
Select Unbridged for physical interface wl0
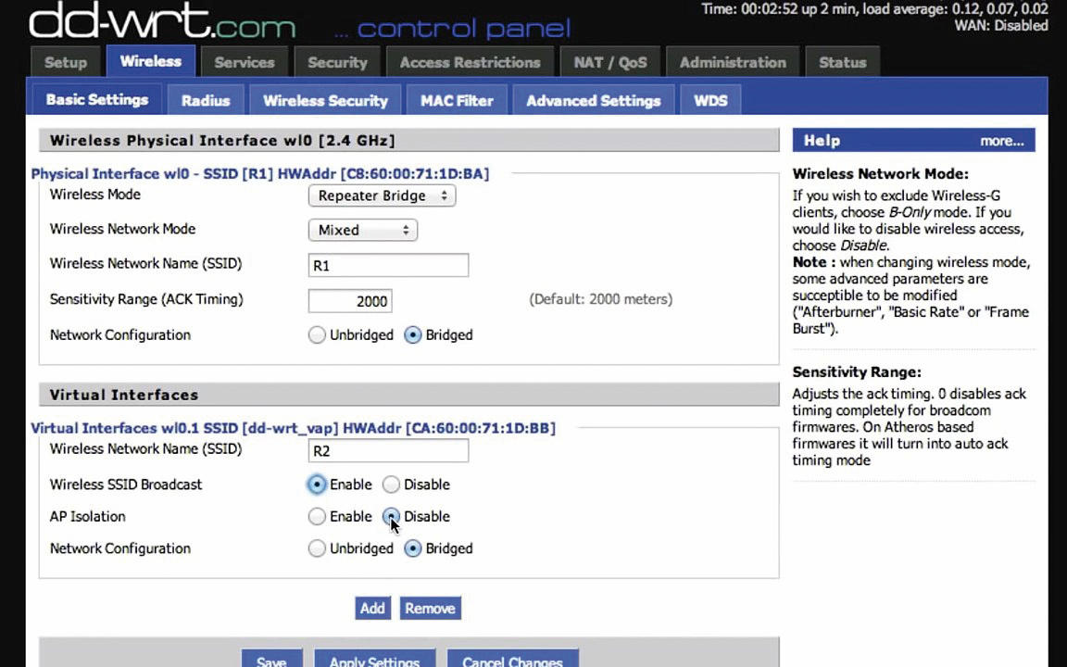coord(317,334)
